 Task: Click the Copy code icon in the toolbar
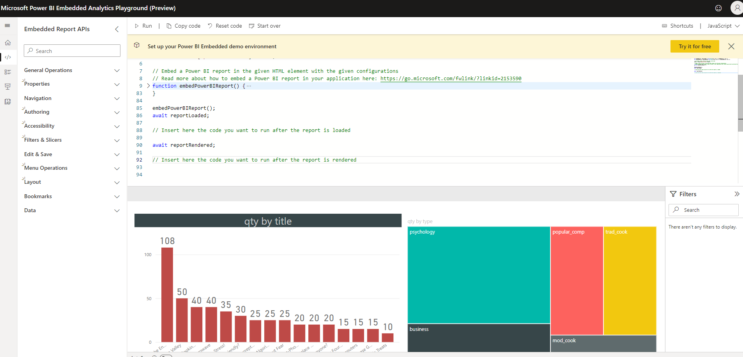(x=169, y=26)
